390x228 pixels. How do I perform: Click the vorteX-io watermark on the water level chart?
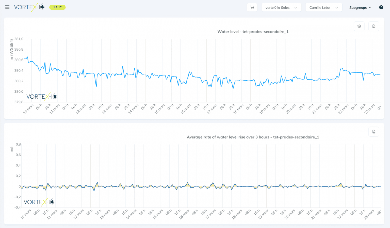[41, 97]
